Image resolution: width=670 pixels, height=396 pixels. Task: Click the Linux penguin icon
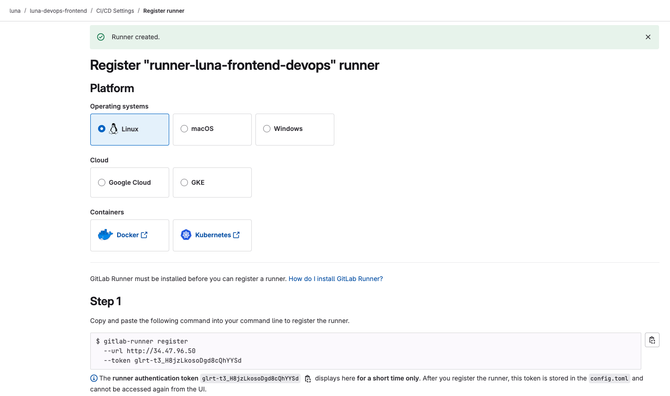tap(114, 129)
